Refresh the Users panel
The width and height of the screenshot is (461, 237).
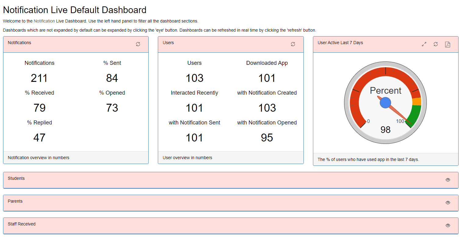pyautogui.click(x=293, y=44)
